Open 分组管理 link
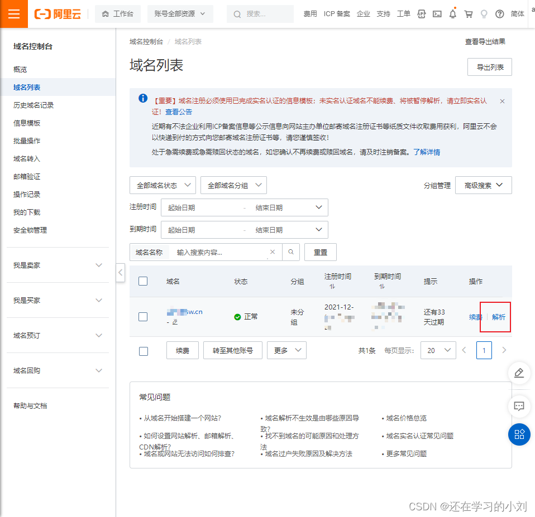 (x=437, y=185)
